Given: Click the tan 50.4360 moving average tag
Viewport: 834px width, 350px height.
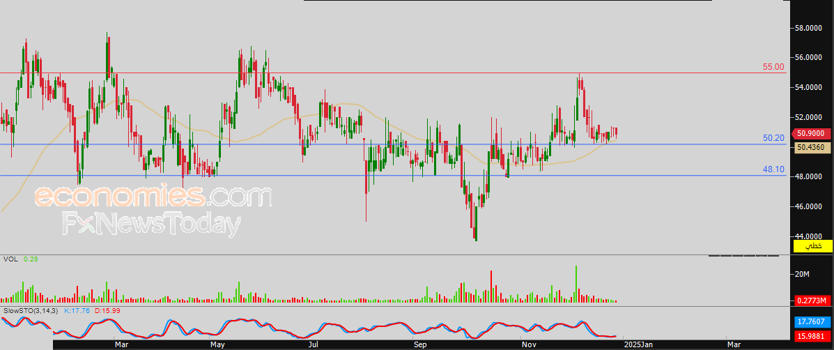Looking at the screenshot, I should pyautogui.click(x=812, y=147).
